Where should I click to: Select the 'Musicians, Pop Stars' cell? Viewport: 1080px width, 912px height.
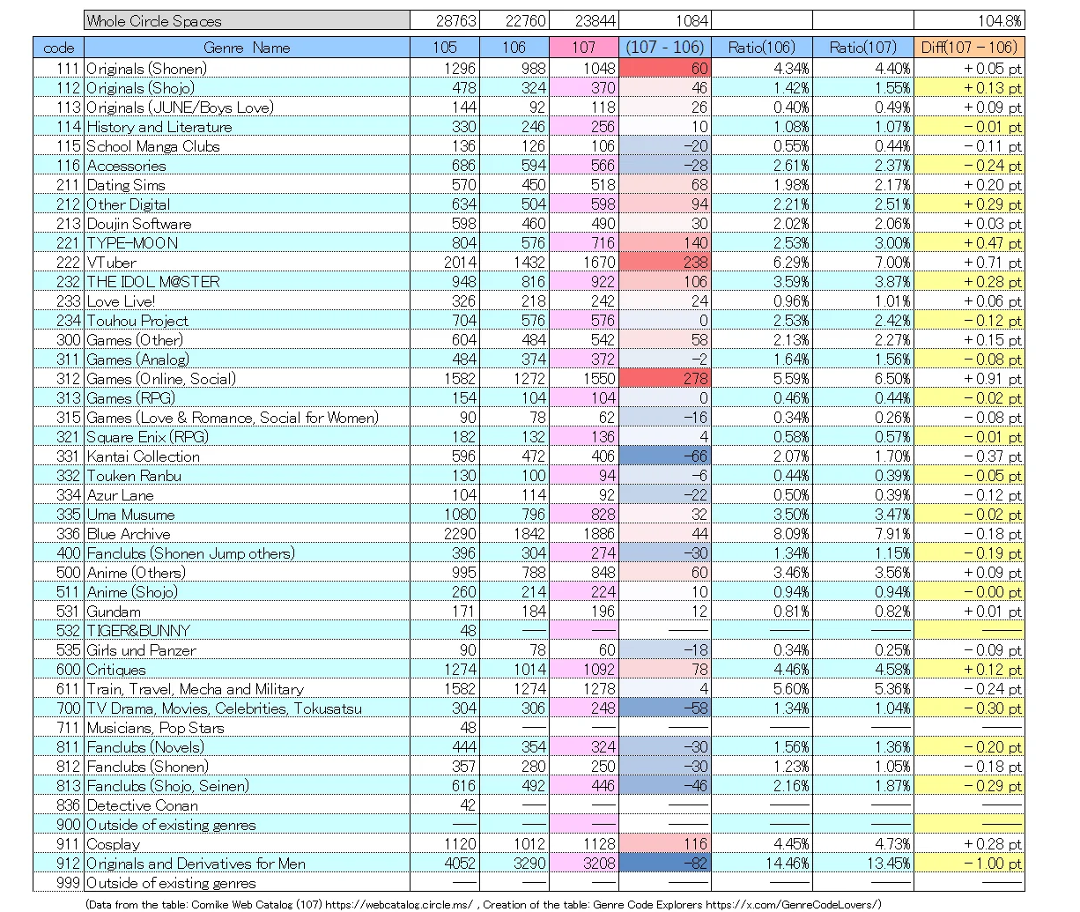247,728
